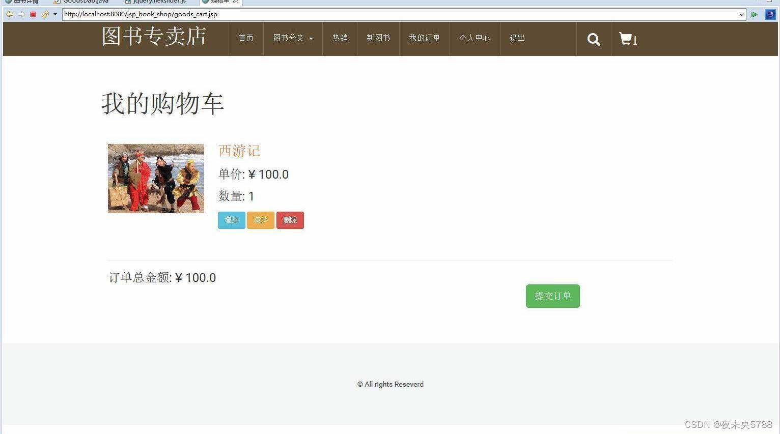
Task: Open the page in external web browser icon
Action: [x=770, y=14]
